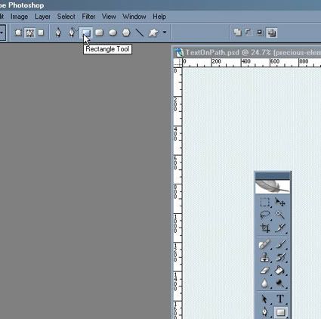The height and width of the screenshot is (319, 321).
Task: Pick the Ellipse tool in options bar
Action: 113,33
